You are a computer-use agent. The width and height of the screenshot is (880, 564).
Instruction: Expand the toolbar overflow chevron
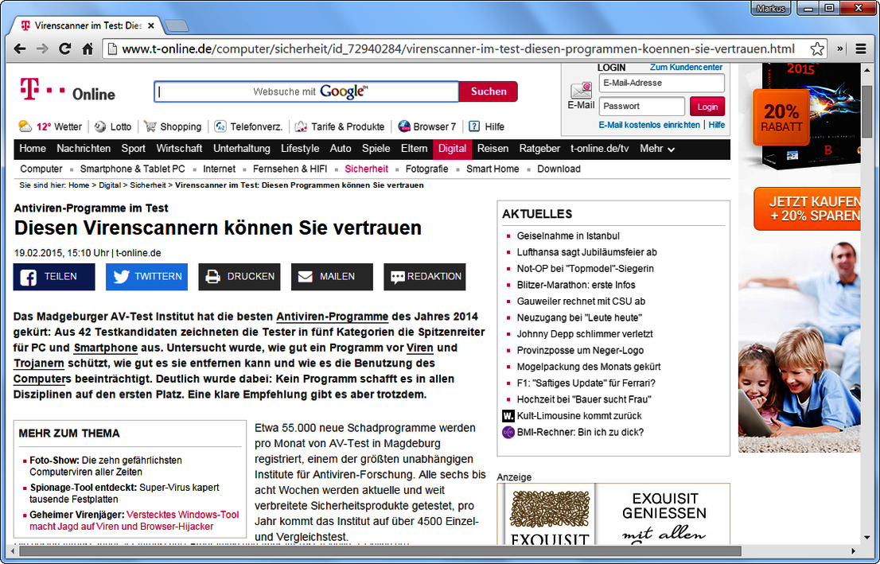click(839, 49)
